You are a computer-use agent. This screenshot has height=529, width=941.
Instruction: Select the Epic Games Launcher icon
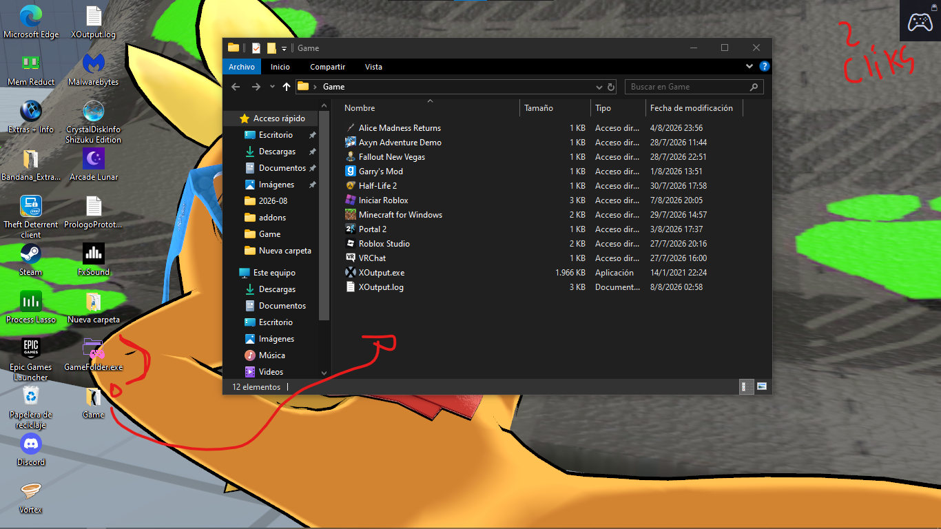click(31, 360)
